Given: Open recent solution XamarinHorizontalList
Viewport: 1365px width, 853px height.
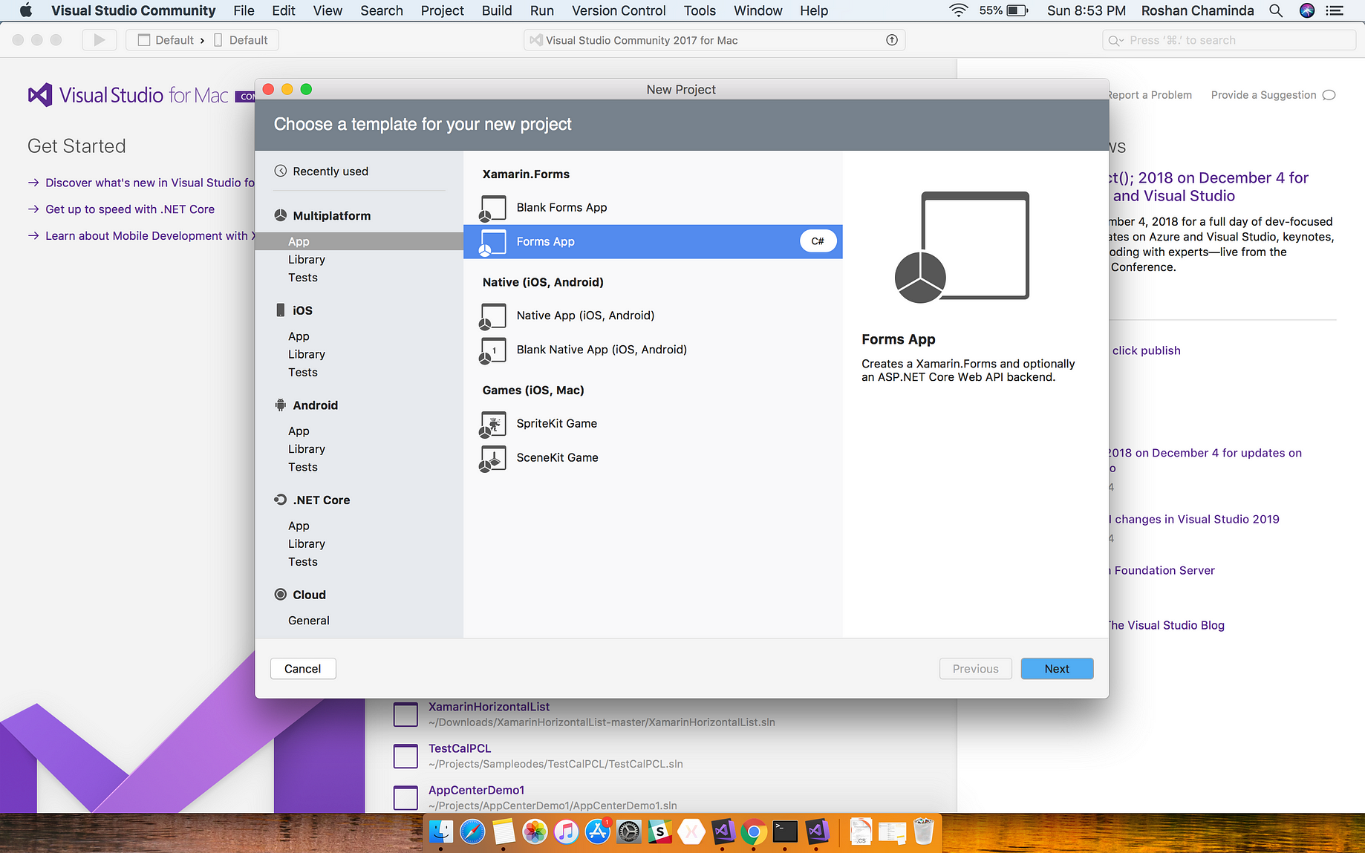Looking at the screenshot, I should (x=489, y=707).
